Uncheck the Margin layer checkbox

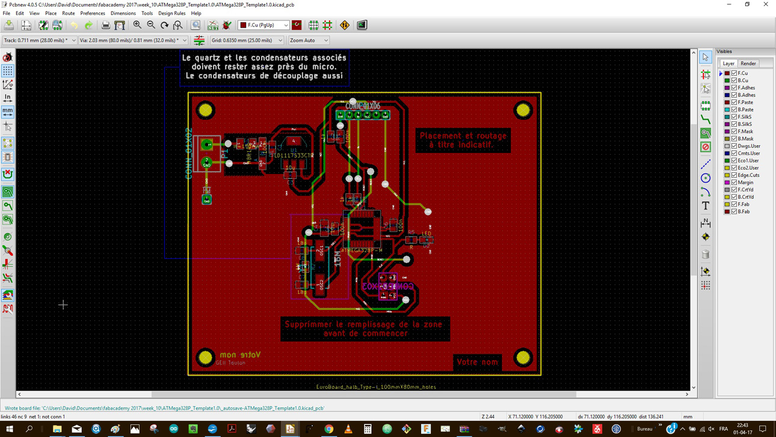(734, 182)
